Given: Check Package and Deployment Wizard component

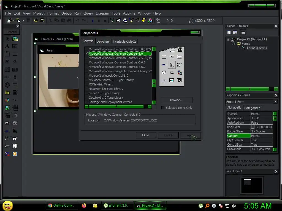Looking at the screenshot, I should [x=87, y=102].
